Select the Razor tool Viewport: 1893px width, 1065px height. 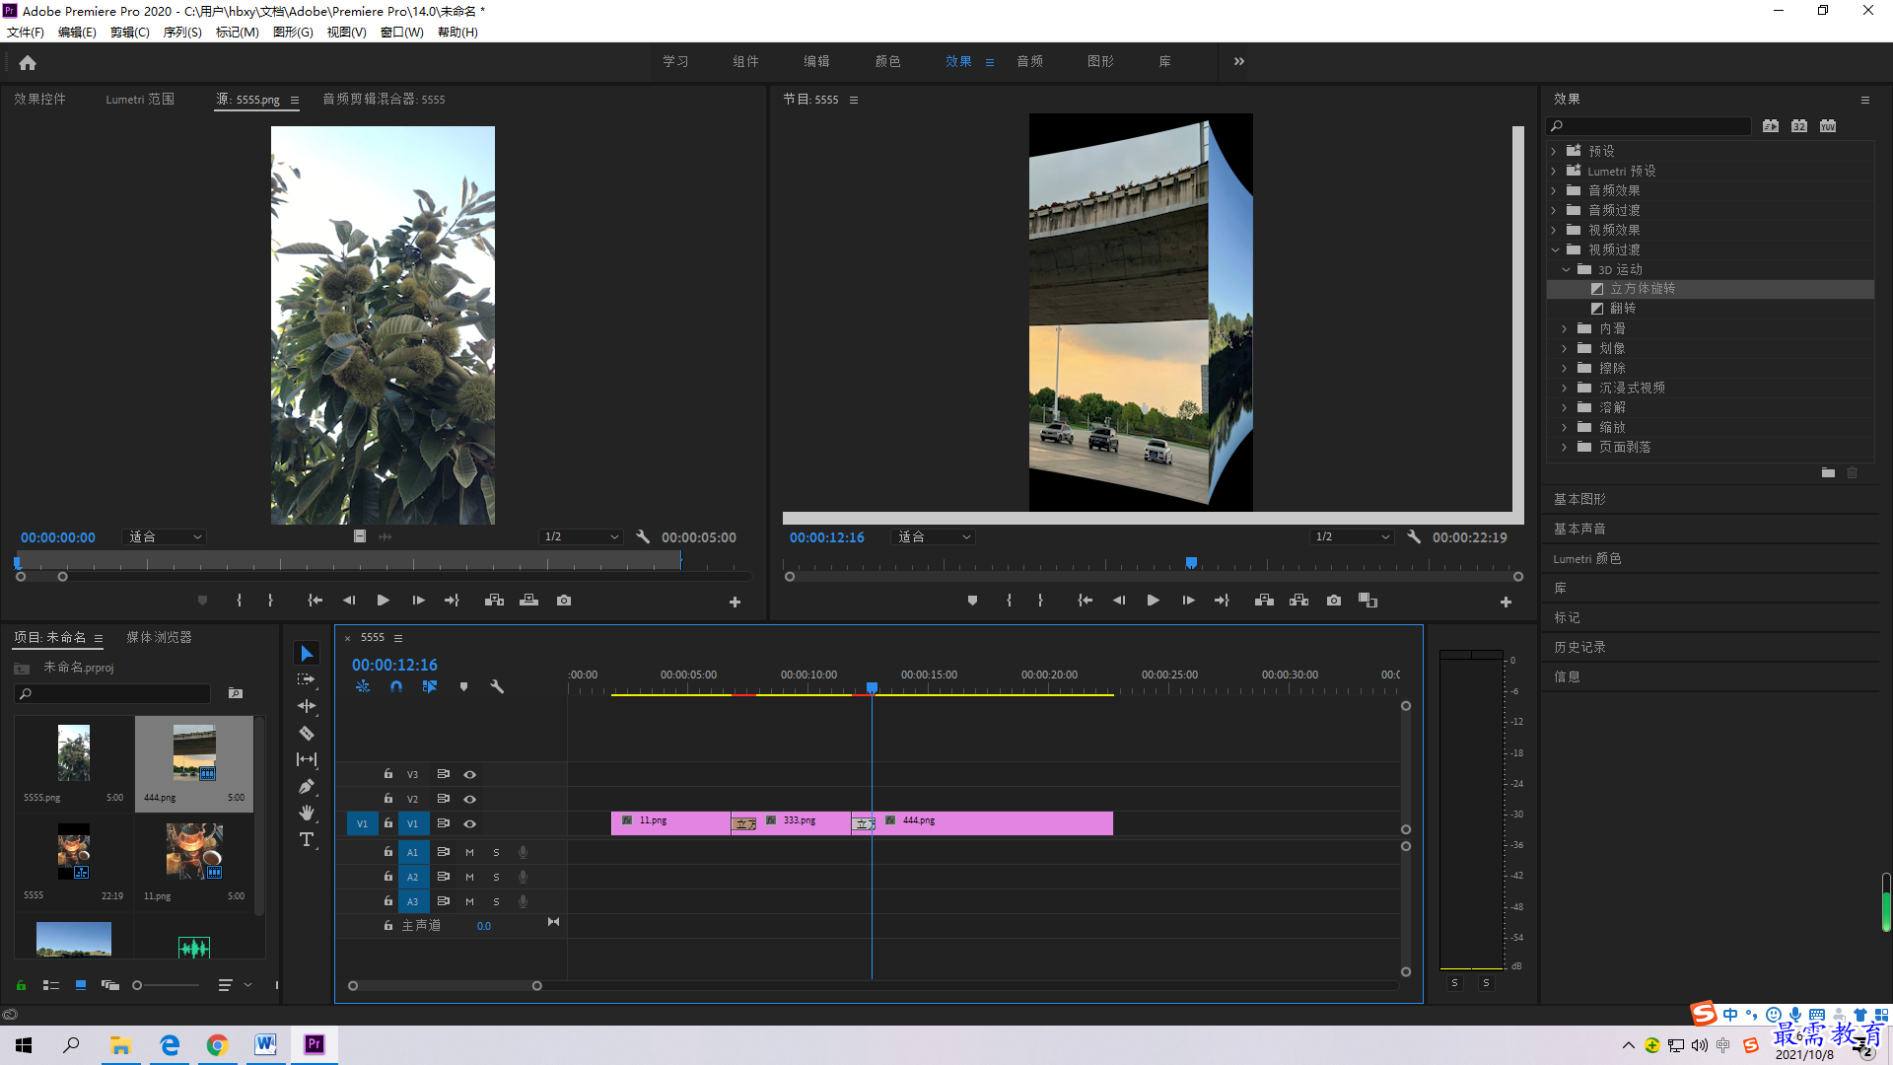pos(307,733)
